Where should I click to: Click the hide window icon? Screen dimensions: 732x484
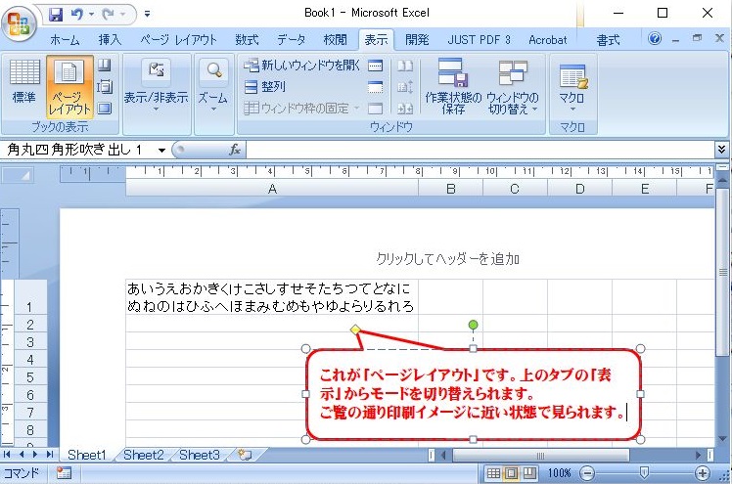click(376, 87)
